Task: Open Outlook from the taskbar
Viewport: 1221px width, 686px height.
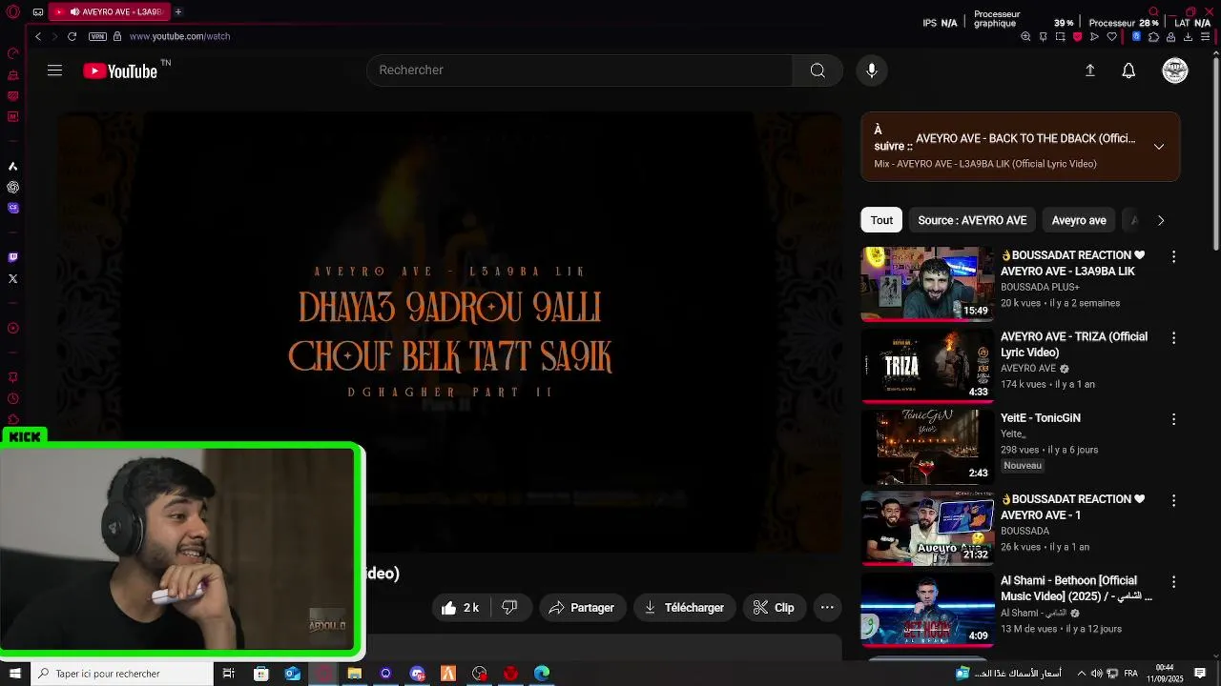Action: tap(292, 674)
